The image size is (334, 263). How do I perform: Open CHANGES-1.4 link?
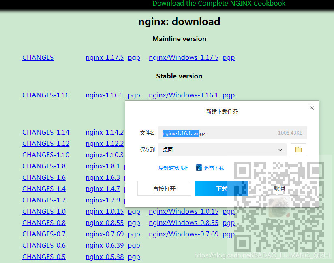[x=44, y=189]
